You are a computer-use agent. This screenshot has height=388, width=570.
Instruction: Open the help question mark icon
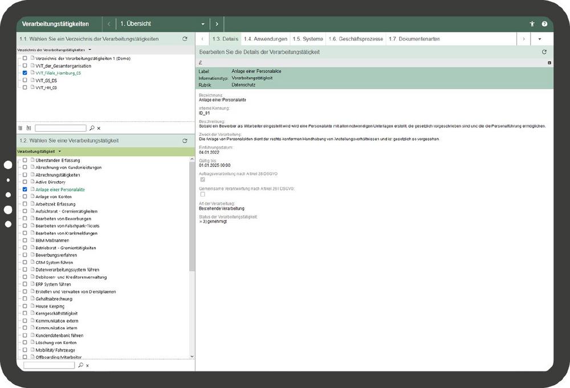(x=544, y=24)
